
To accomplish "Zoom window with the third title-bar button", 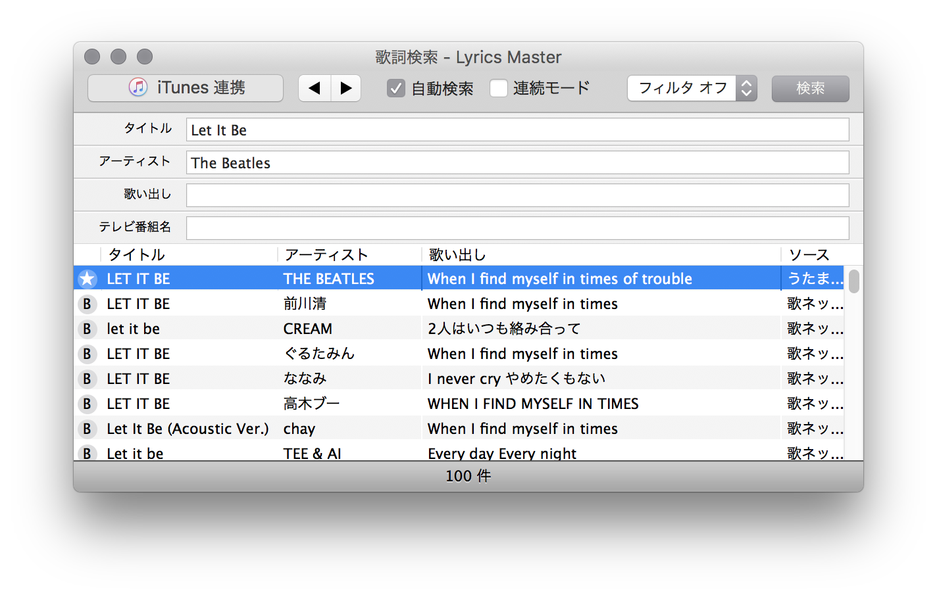I will pyautogui.click(x=145, y=57).
